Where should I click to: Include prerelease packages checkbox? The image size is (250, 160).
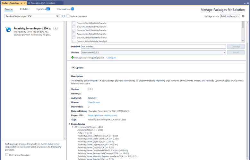pos(68,16)
